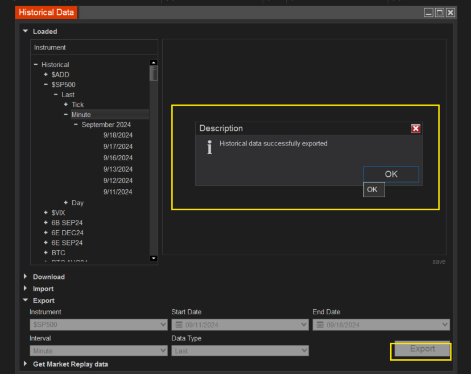Collapse the Last data type node

point(56,94)
